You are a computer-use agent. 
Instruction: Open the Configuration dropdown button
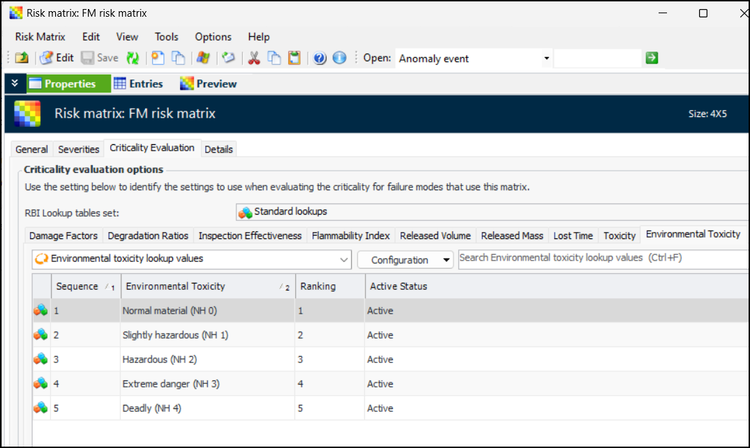point(405,260)
